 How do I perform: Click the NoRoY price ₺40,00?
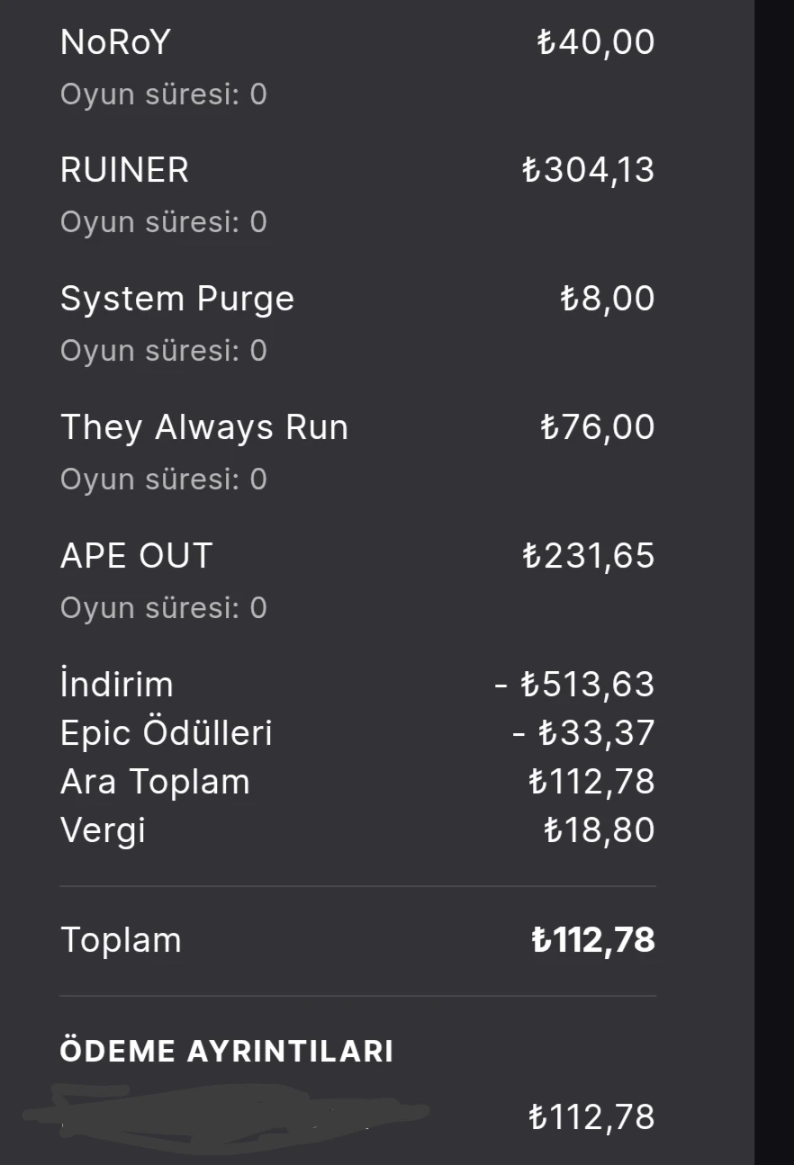[596, 42]
